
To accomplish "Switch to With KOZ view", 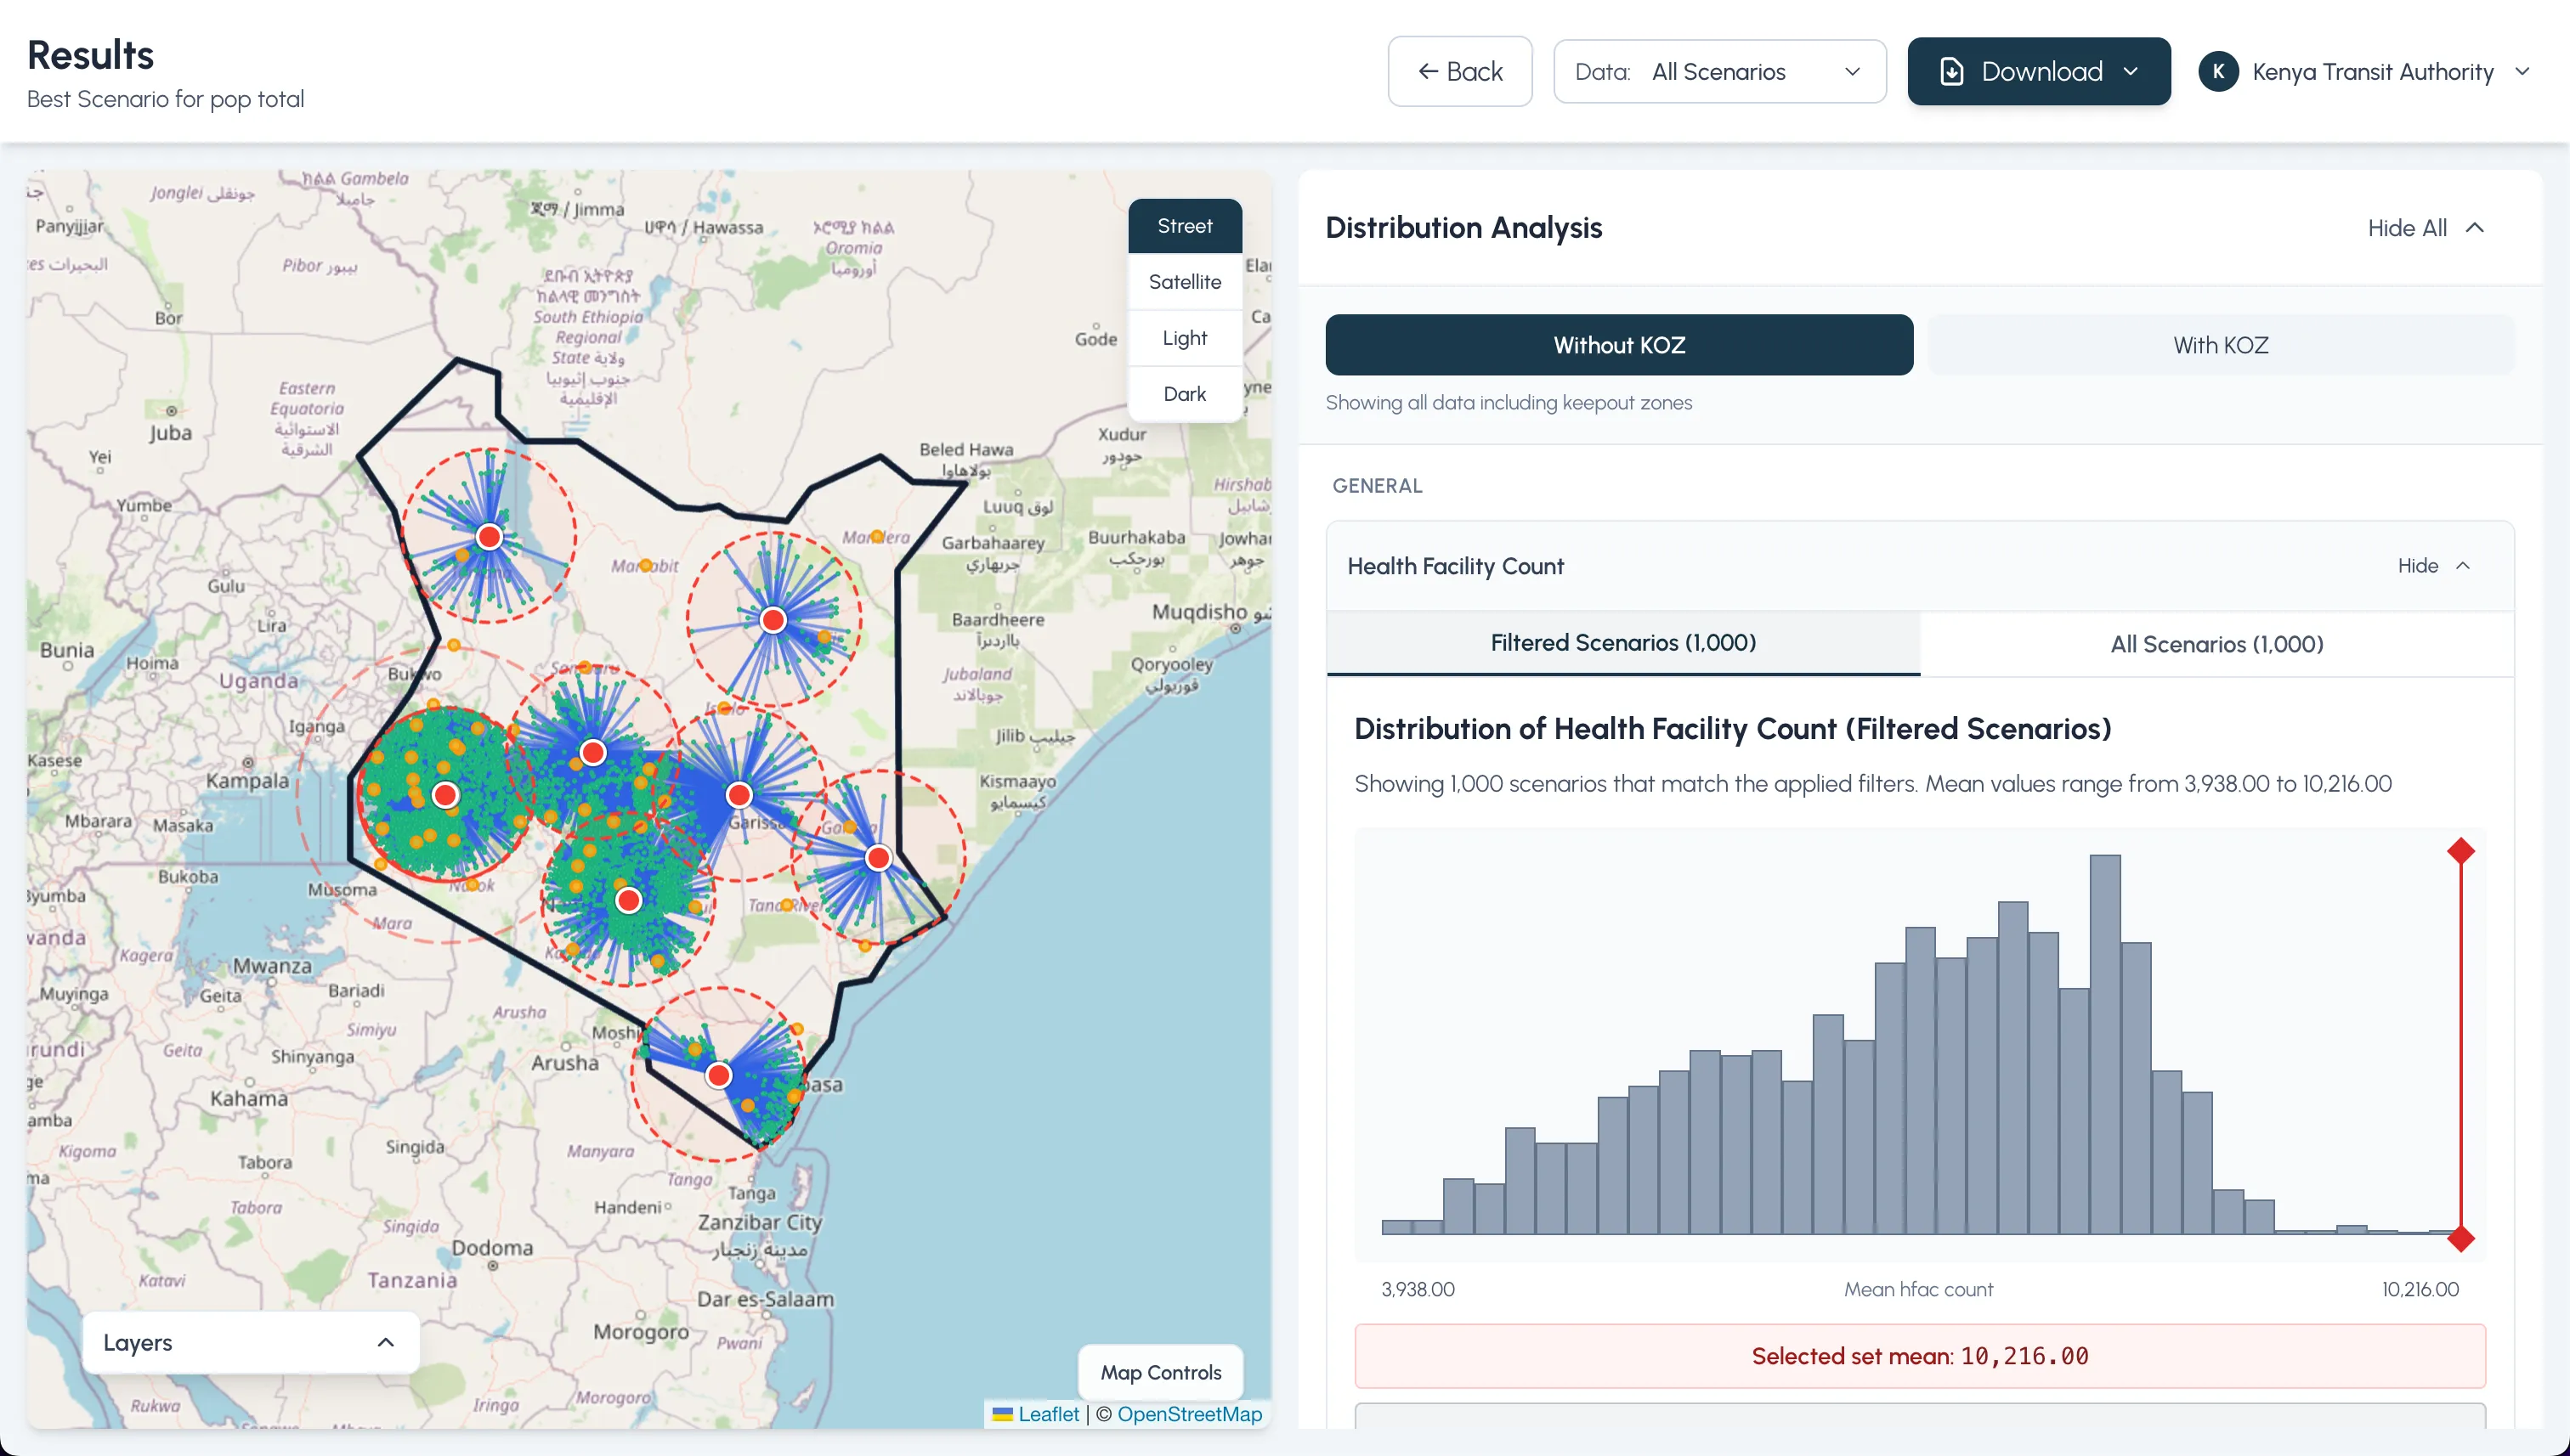I will (2219, 345).
